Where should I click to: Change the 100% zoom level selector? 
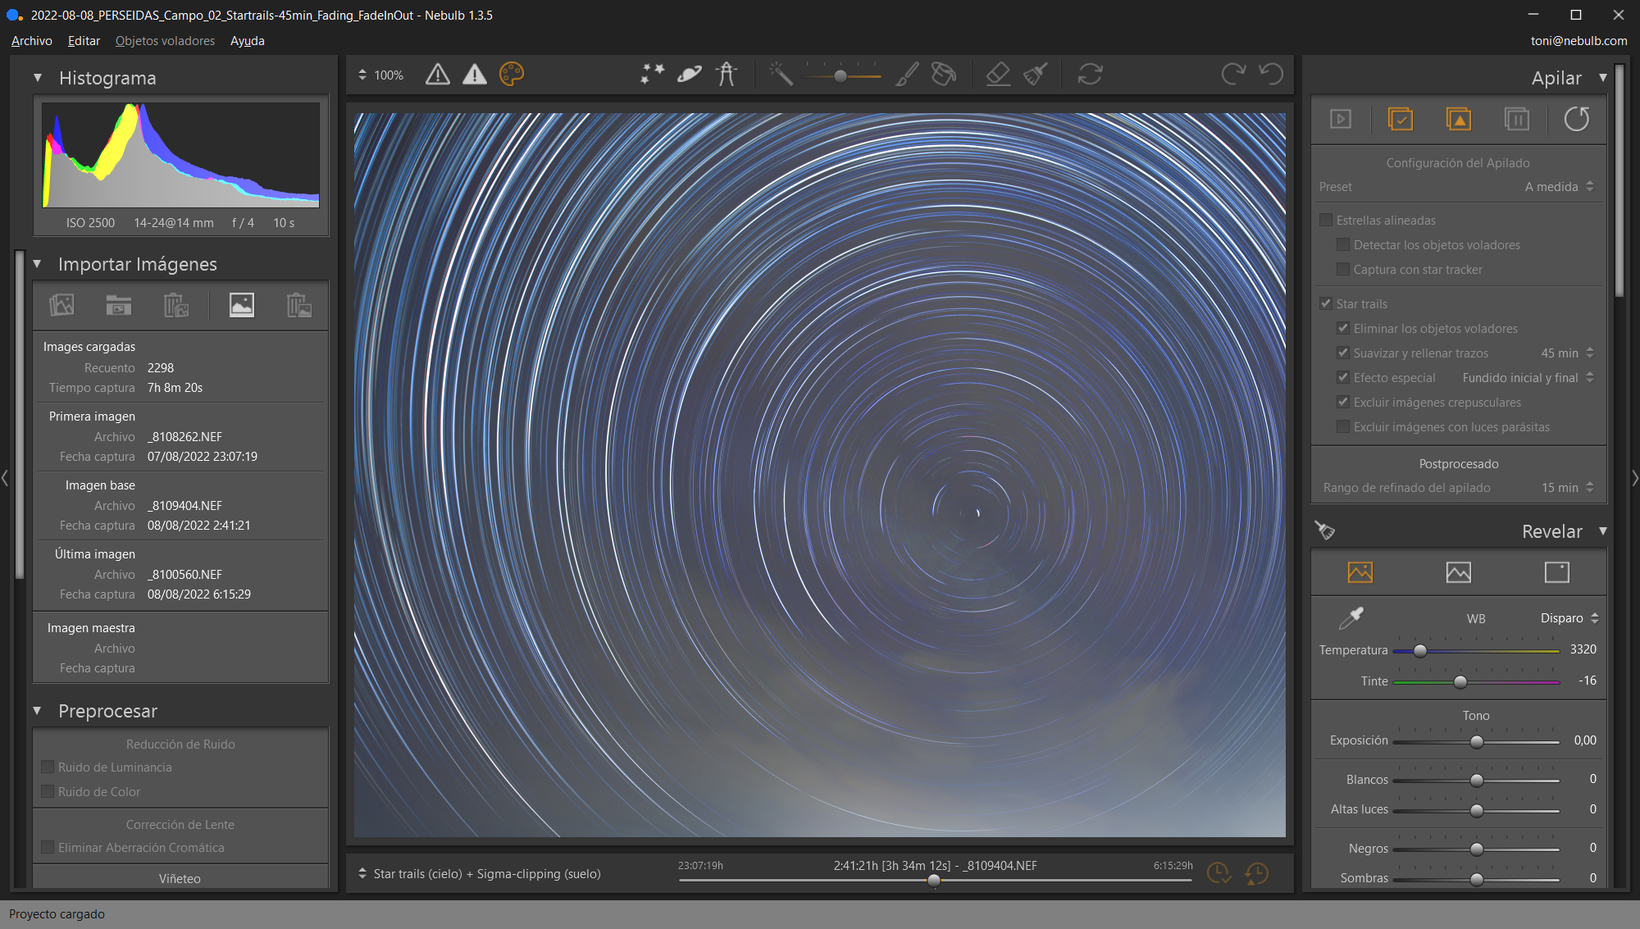[380, 75]
